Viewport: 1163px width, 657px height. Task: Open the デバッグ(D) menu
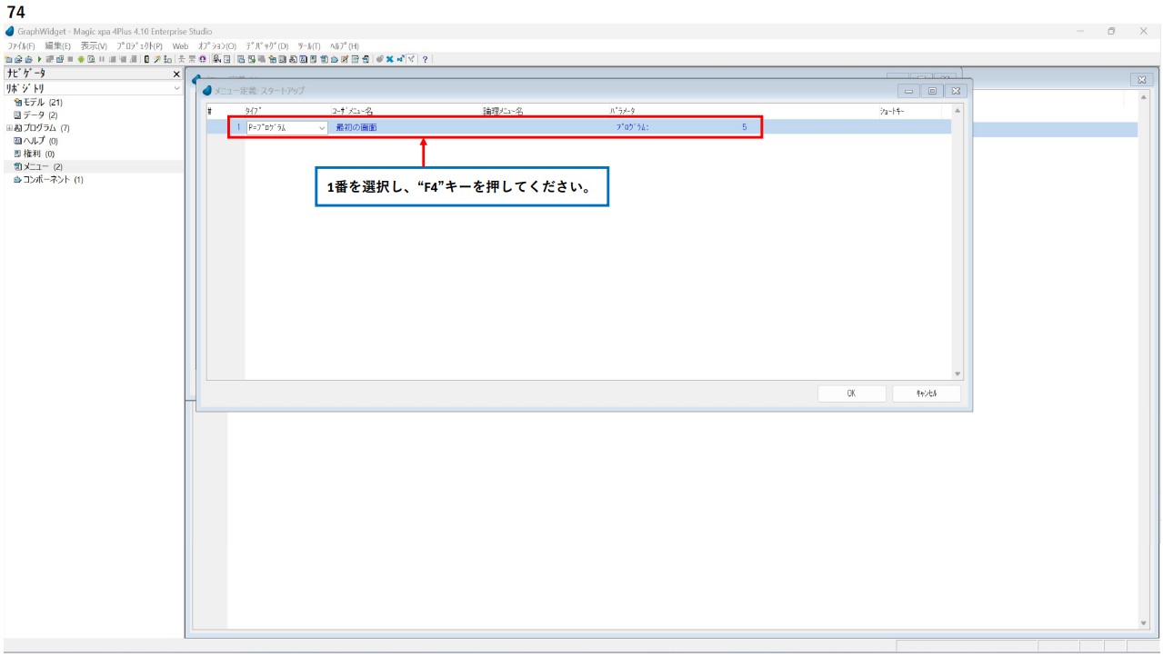[266, 45]
